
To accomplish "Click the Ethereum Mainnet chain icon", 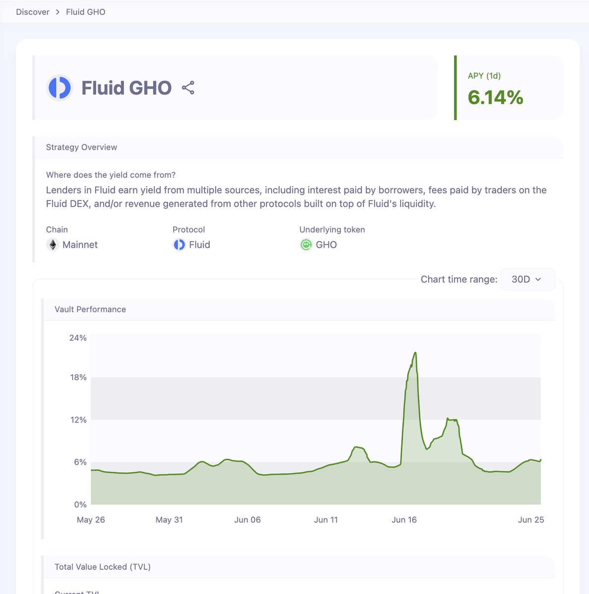I will pyautogui.click(x=53, y=245).
